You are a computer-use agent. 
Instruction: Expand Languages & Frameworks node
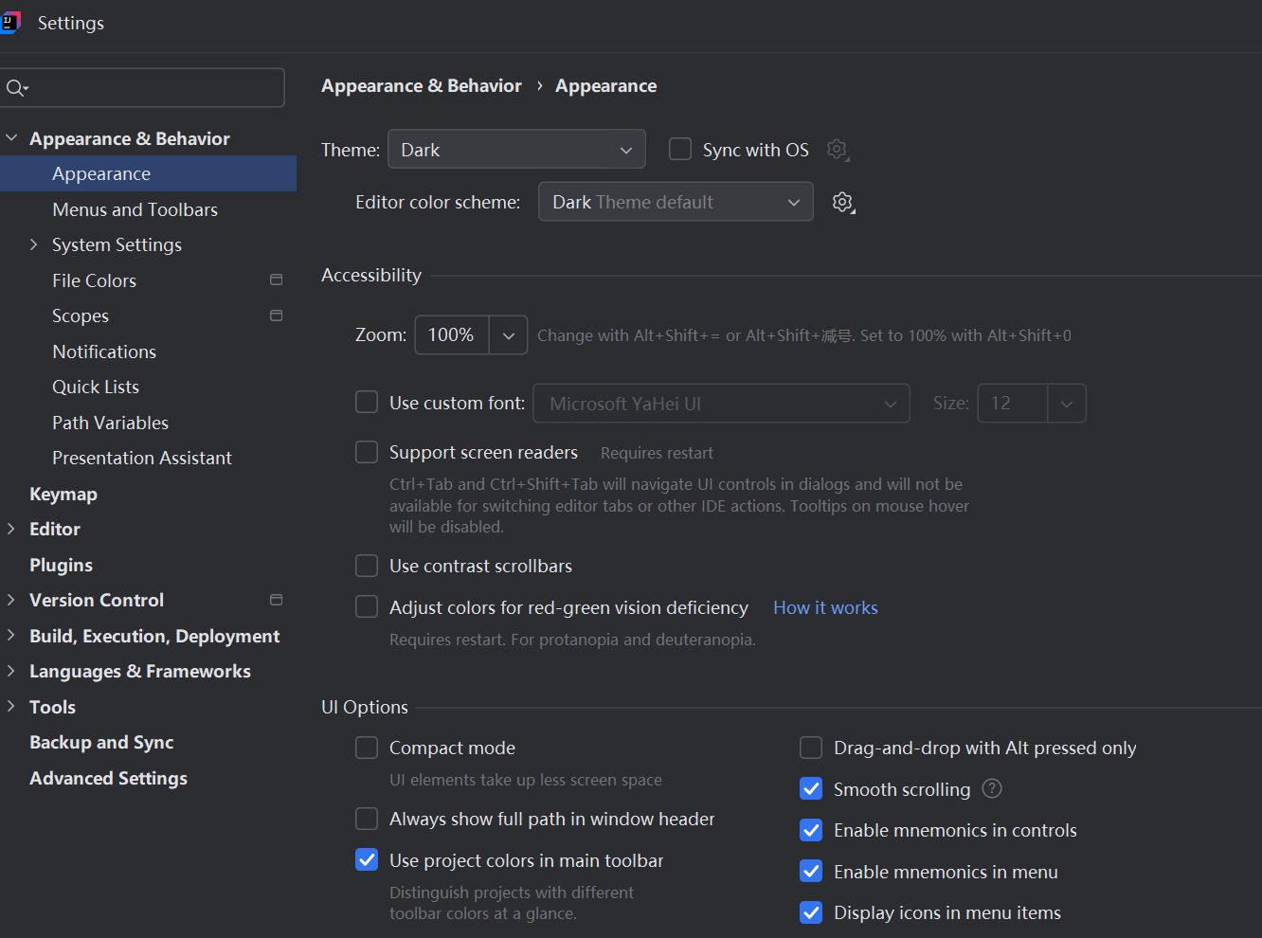(x=11, y=671)
